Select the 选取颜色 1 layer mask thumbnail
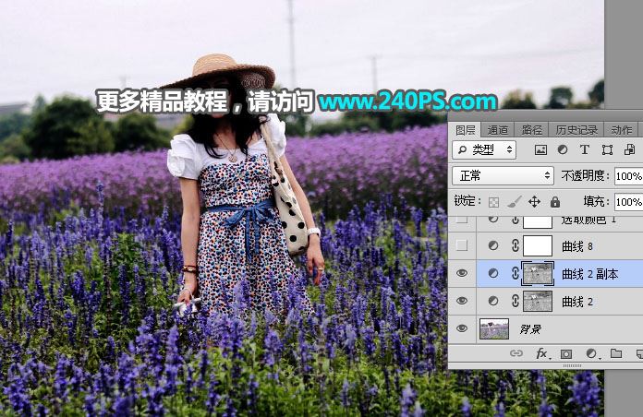Image resolution: width=643 pixels, height=417 pixels. 538,222
